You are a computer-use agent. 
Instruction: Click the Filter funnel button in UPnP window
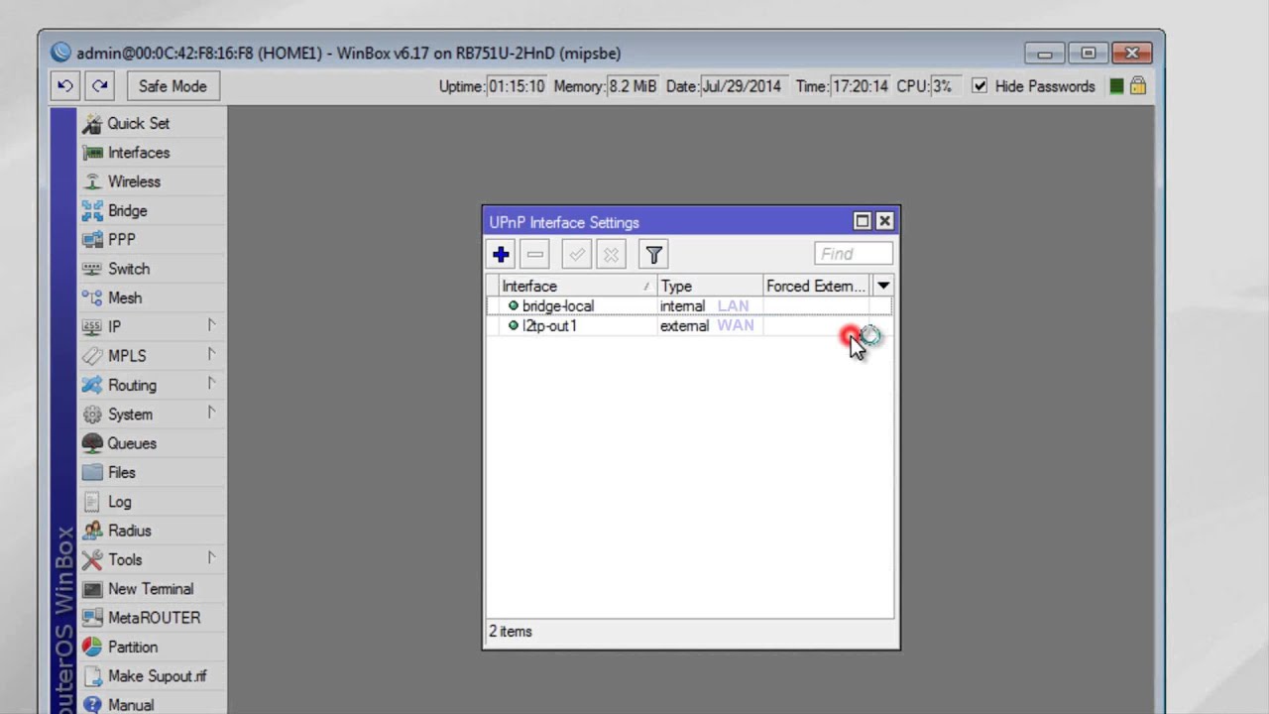coord(653,255)
